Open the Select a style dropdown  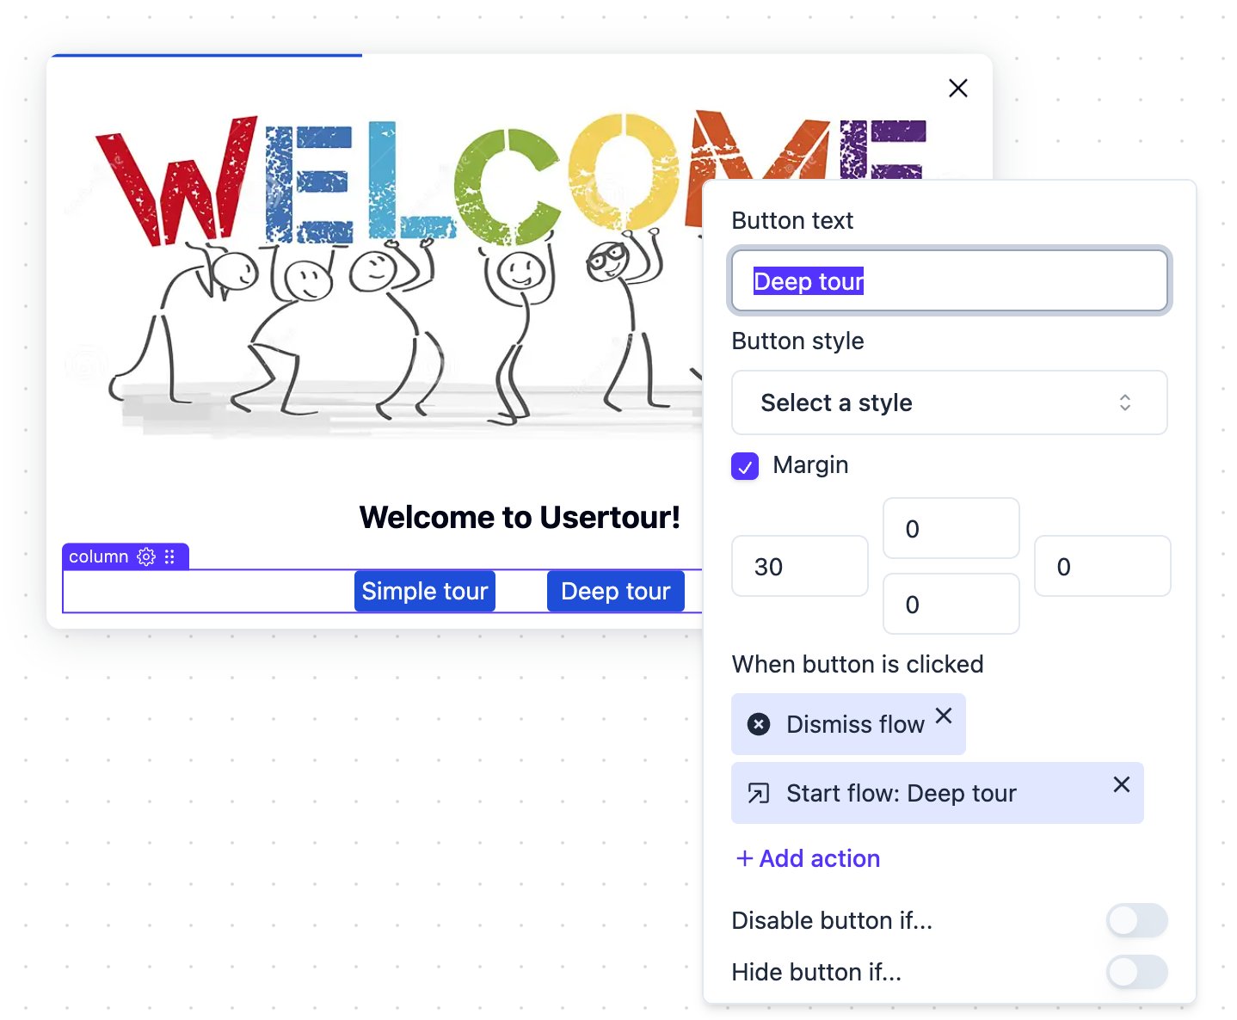click(x=949, y=402)
